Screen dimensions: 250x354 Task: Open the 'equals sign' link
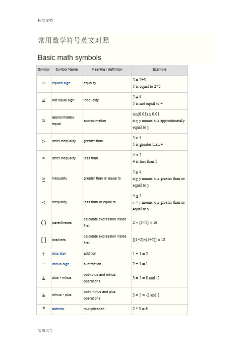point(61,83)
